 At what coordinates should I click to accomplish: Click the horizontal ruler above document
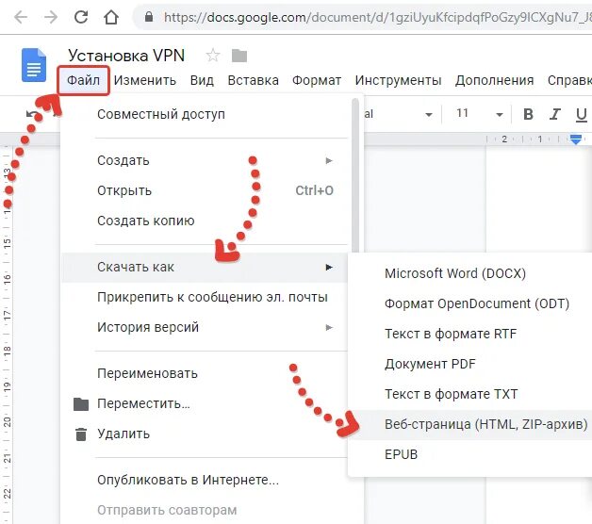(478, 139)
